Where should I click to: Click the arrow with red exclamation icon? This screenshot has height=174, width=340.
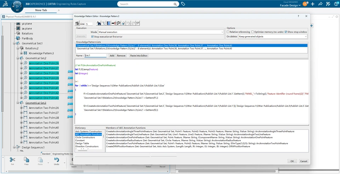113,23
